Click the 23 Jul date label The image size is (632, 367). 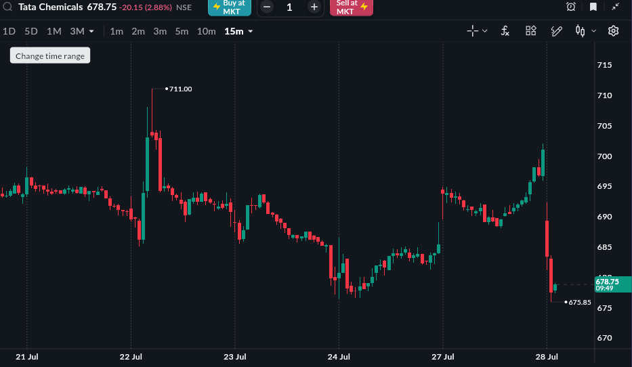tap(235, 357)
